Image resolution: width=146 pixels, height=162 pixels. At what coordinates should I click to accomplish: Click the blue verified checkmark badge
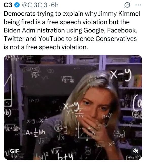(17, 5)
